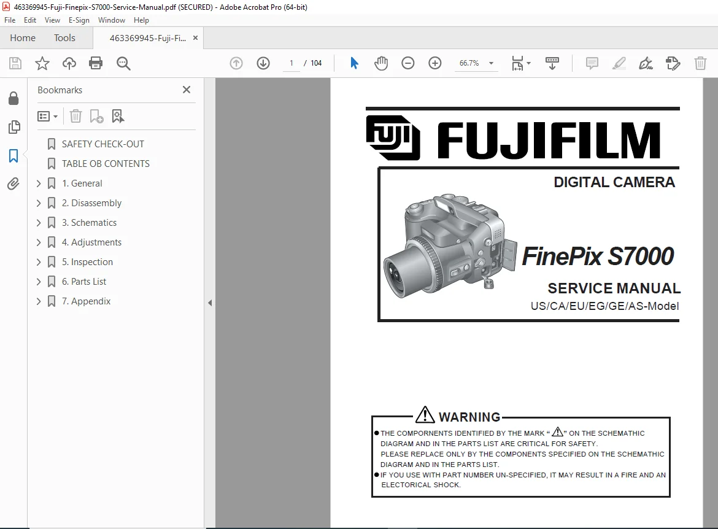The width and height of the screenshot is (718, 529).
Task: Jump to TABLE OB CONTENTS bookmark
Action: coord(106,164)
